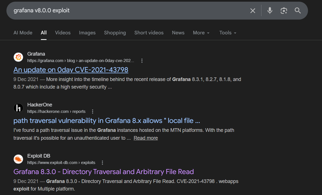Switch to the Shopping tab
This screenshot has height=195, width=322.
115,33
